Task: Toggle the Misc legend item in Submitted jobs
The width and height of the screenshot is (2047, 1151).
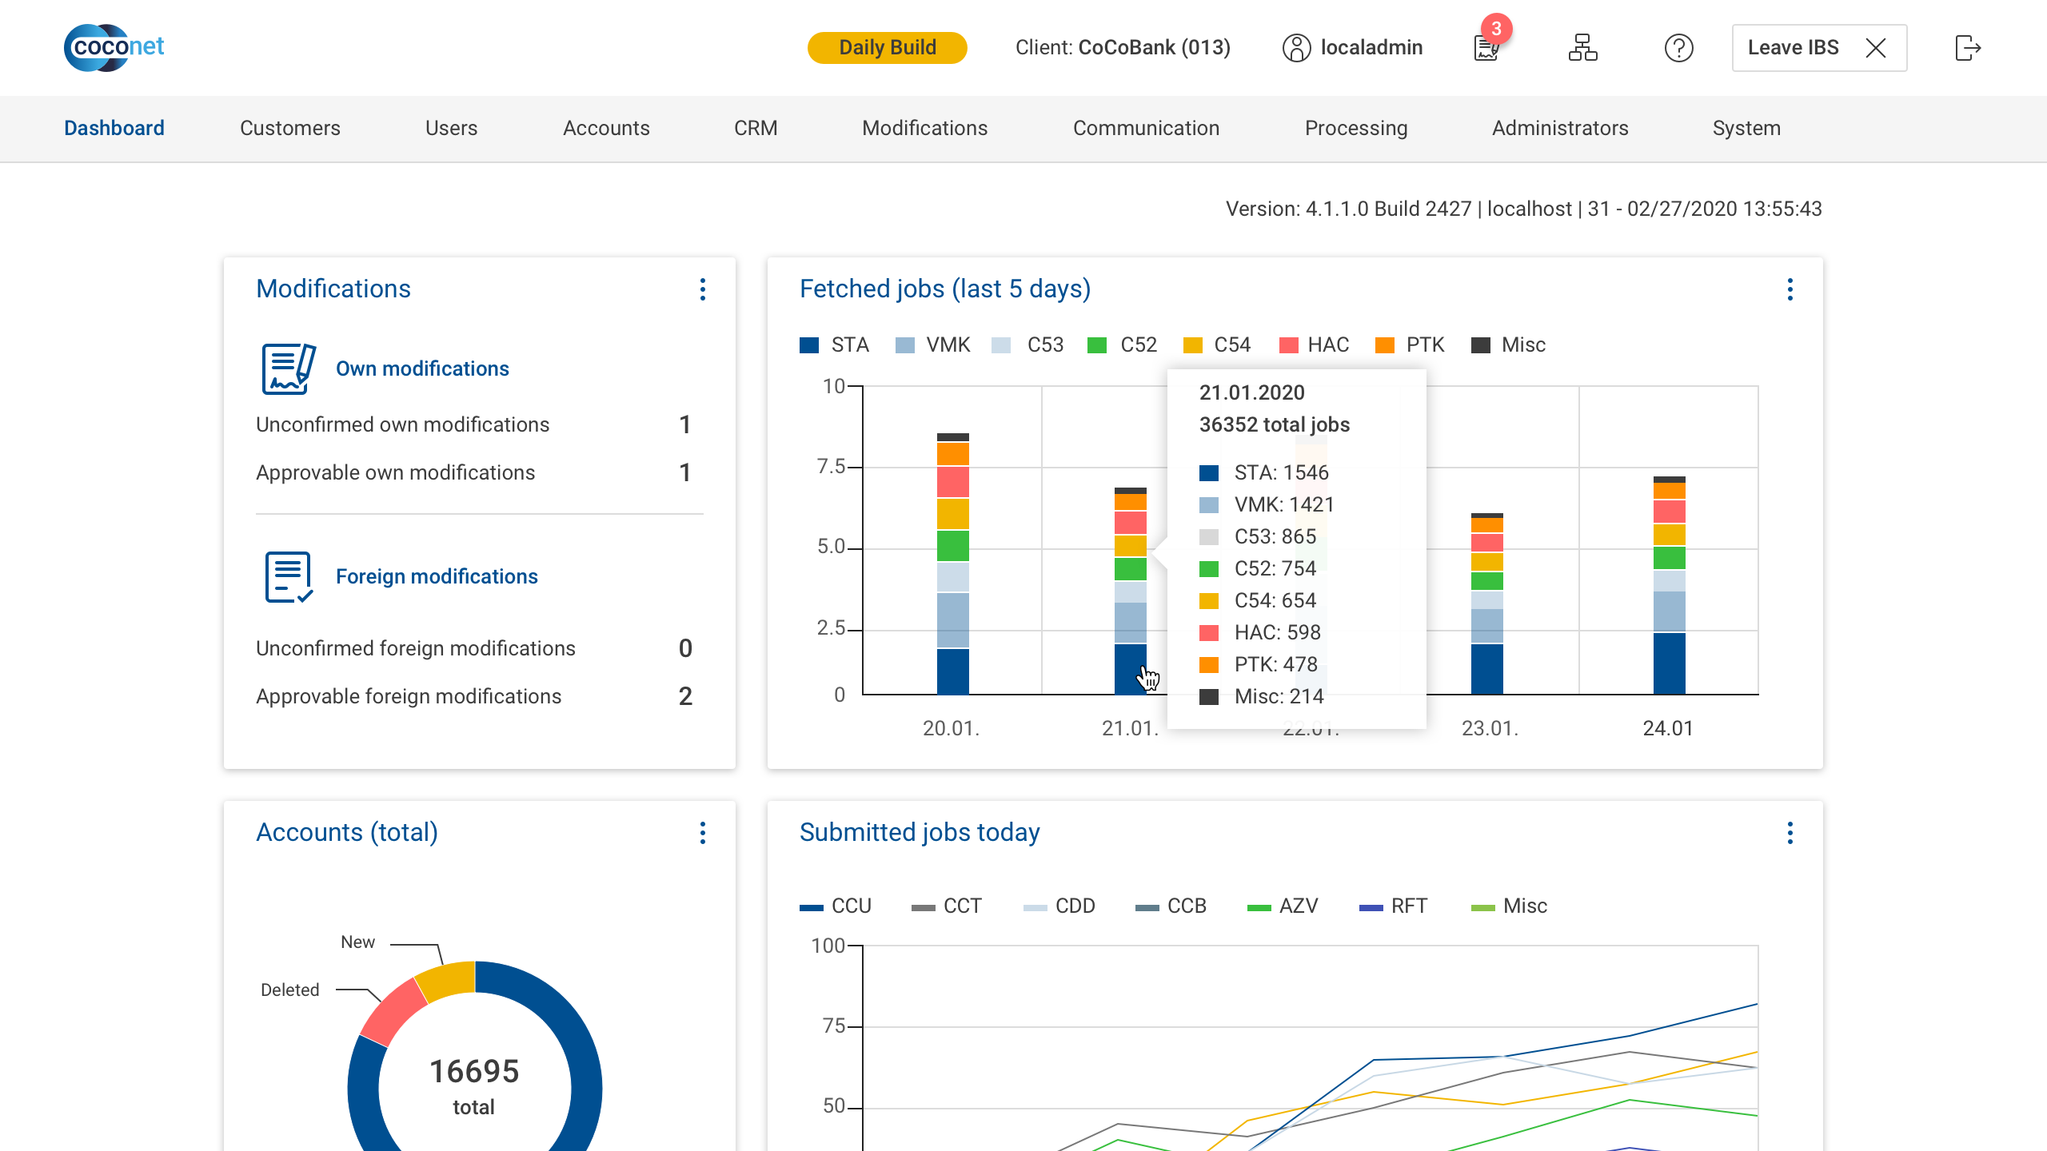Action: pyautogui.click(x=1510, y=906)
